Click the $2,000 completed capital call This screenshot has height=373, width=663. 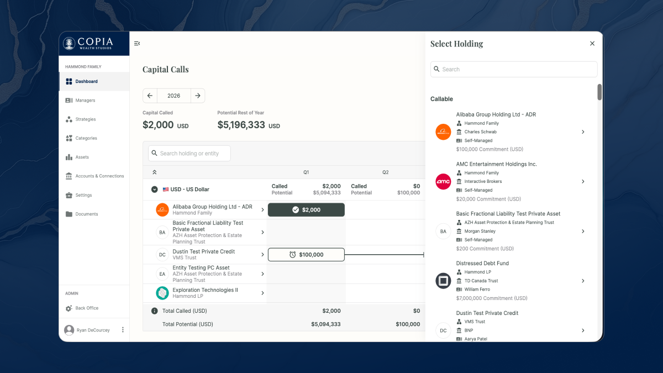(306, 210)
